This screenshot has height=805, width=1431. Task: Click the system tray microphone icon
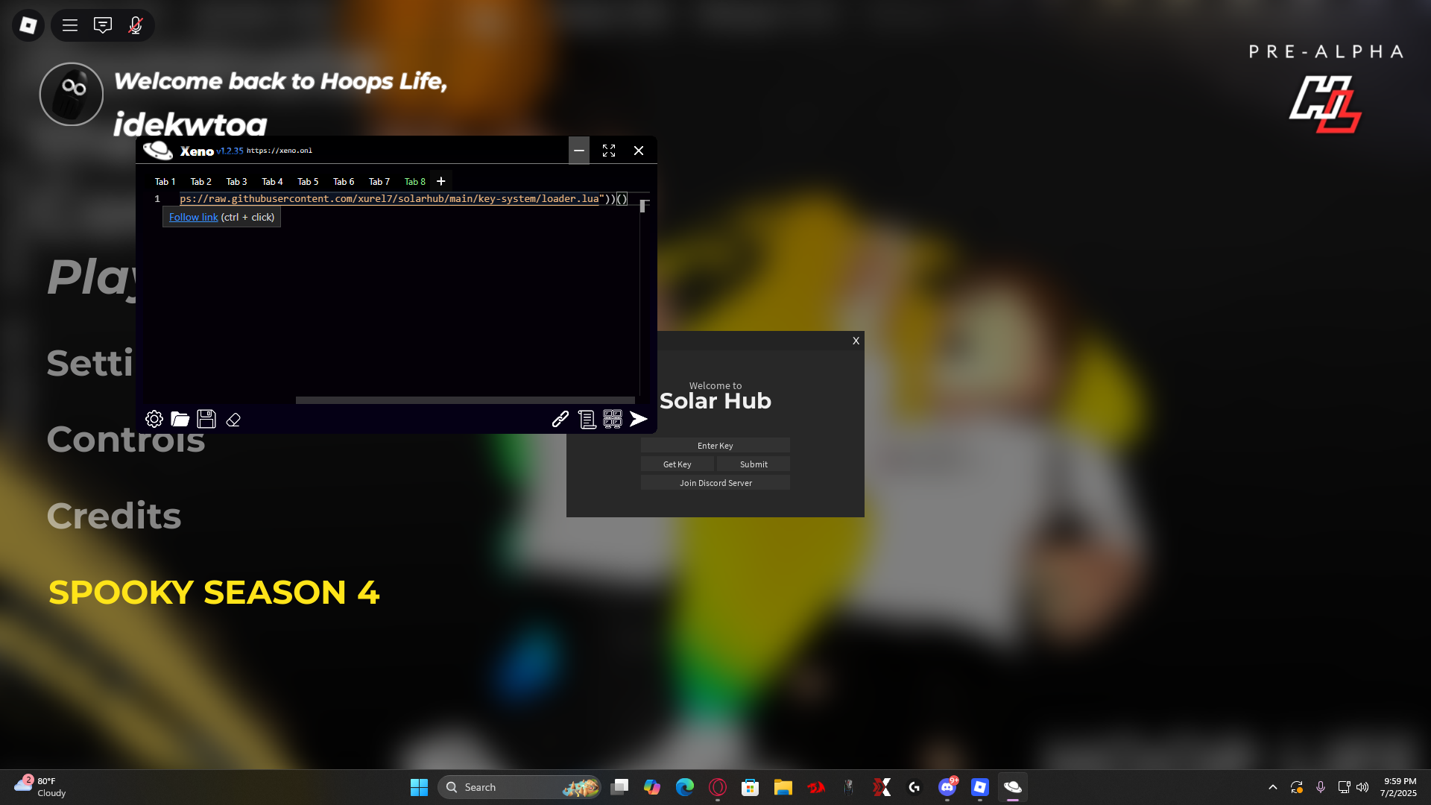(x=1321, y=787)
